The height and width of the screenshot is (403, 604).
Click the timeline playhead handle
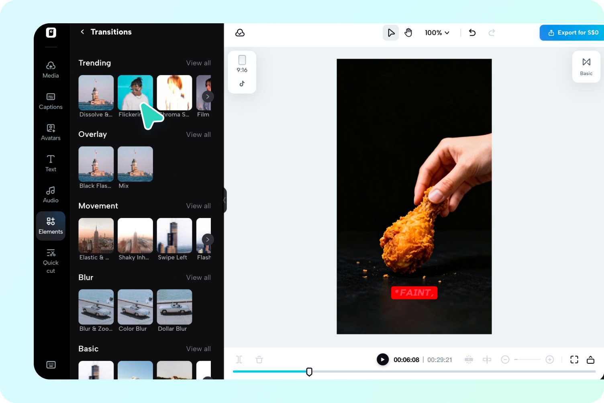coord(309,372)
